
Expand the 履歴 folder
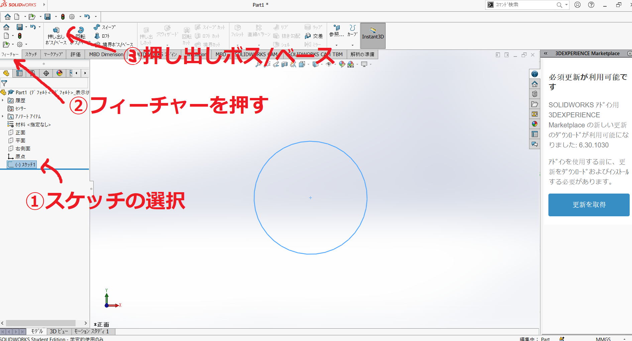point(3,100)
